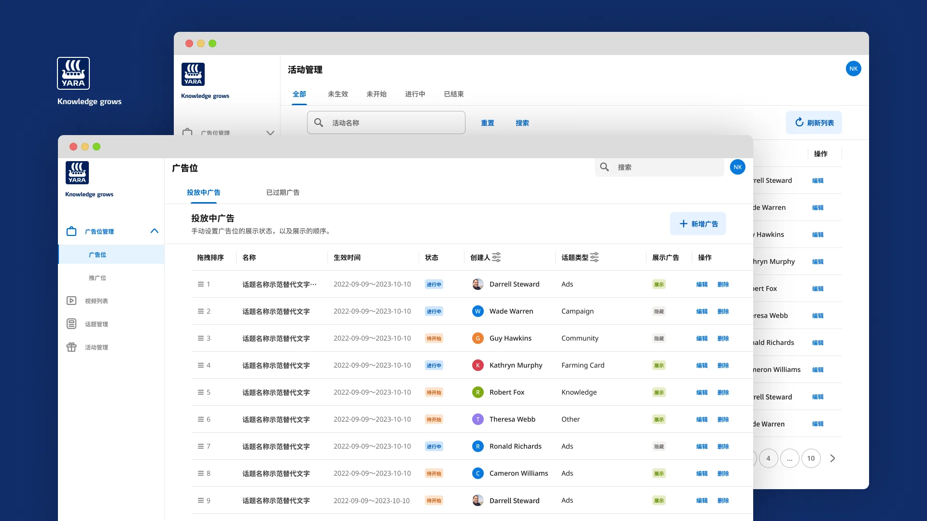
Task: Expand the 广告位管理 chevron in the back window
Action: (270, 132)
